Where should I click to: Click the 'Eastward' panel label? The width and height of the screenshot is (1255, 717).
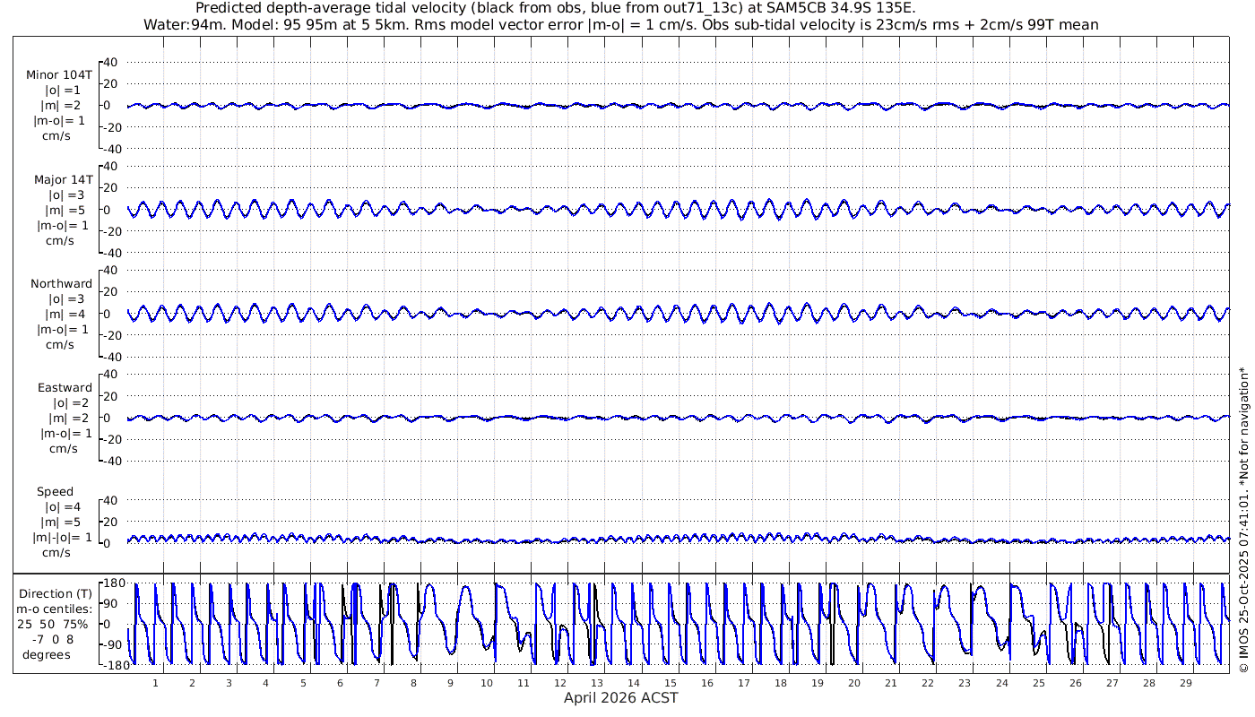click(65, 388)
